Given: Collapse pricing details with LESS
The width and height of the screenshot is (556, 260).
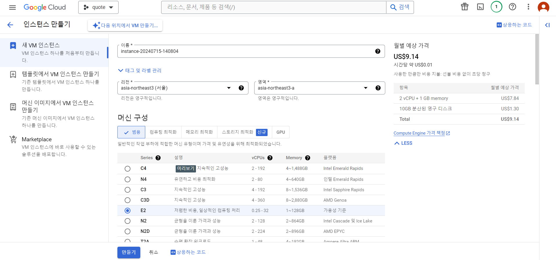Looking at the screenshot, I should point(403,143).
